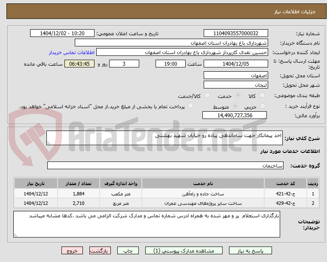327x262 pixels.
Task: Click the service group field ساختمان
Action: click(x=165, y=165)
